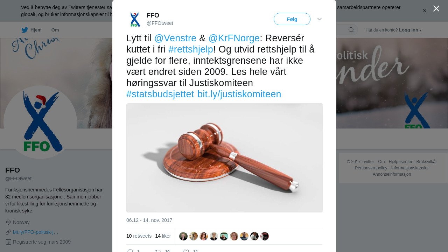Click the retweet arrows icon
Viewport: 448px width, 252px height.
158,251
